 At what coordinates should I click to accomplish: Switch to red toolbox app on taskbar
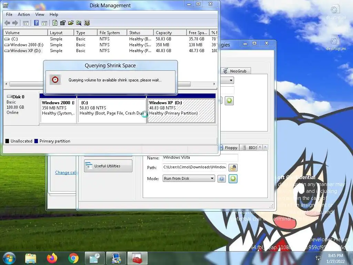[x=137, y=258]
